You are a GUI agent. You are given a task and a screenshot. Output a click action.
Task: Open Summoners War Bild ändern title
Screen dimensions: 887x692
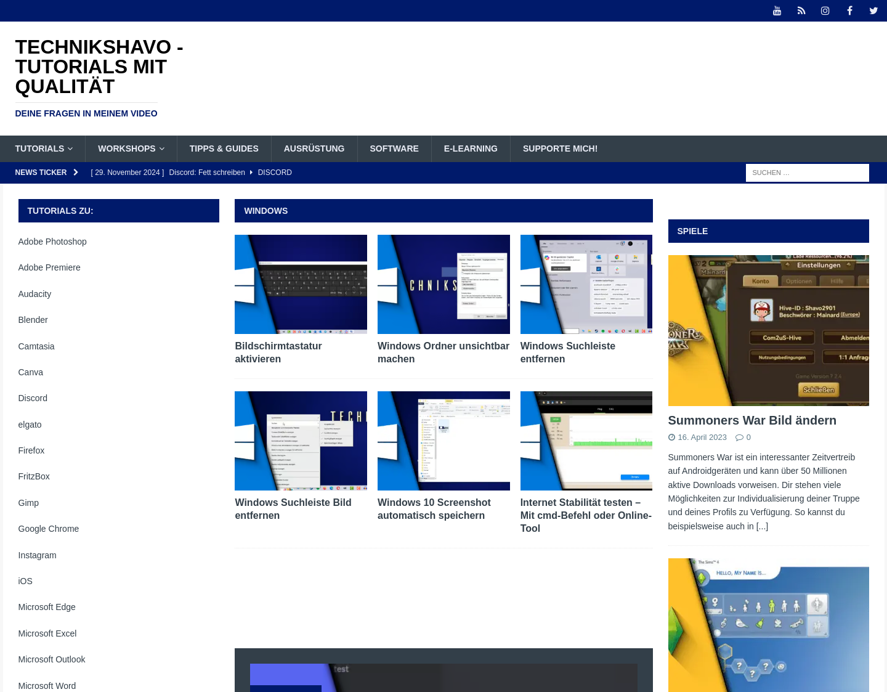(x=752, y=420)
